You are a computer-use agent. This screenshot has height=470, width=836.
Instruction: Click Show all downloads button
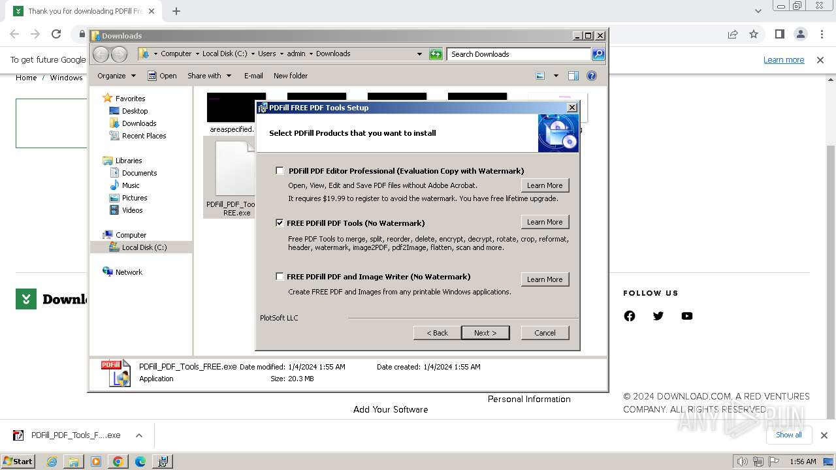789,435
